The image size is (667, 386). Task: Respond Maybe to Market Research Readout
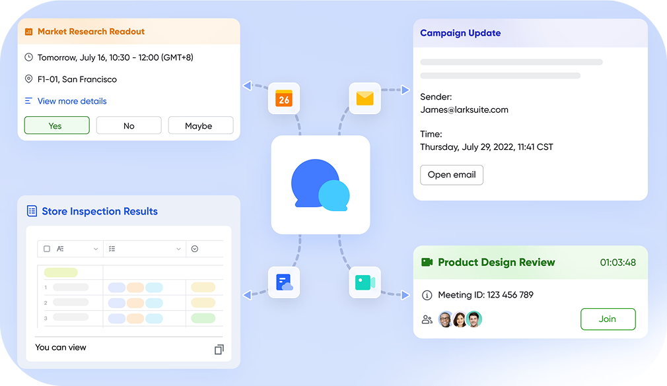pyautogui.click(x=200, y=125)
